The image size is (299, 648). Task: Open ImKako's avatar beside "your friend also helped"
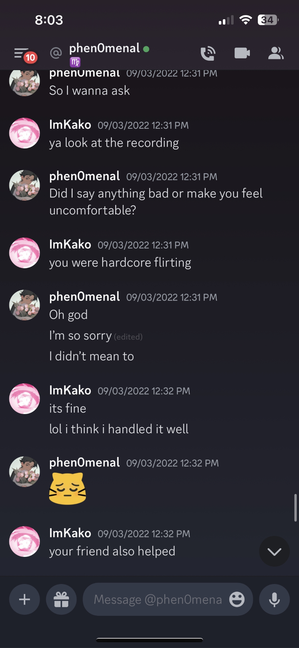(25, 541)
